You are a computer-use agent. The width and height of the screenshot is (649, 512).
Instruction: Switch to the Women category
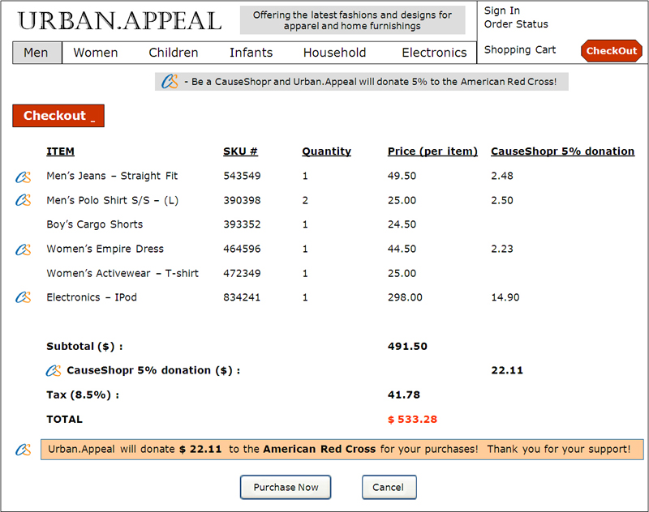click(x=96, y=53)
